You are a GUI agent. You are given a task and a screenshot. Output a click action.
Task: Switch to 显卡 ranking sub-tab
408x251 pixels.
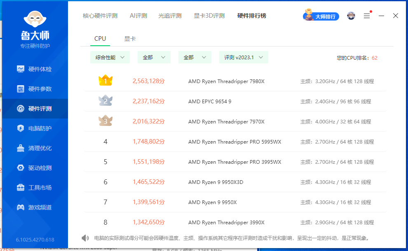click(x=130, y=39)
